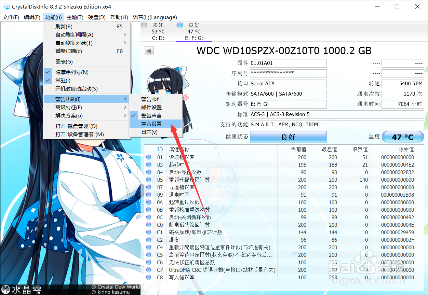This screenshot has height=295, width=428.
Task: Toggle 隐藏序列号(N) checked menu item
Action: pos(86,72)
